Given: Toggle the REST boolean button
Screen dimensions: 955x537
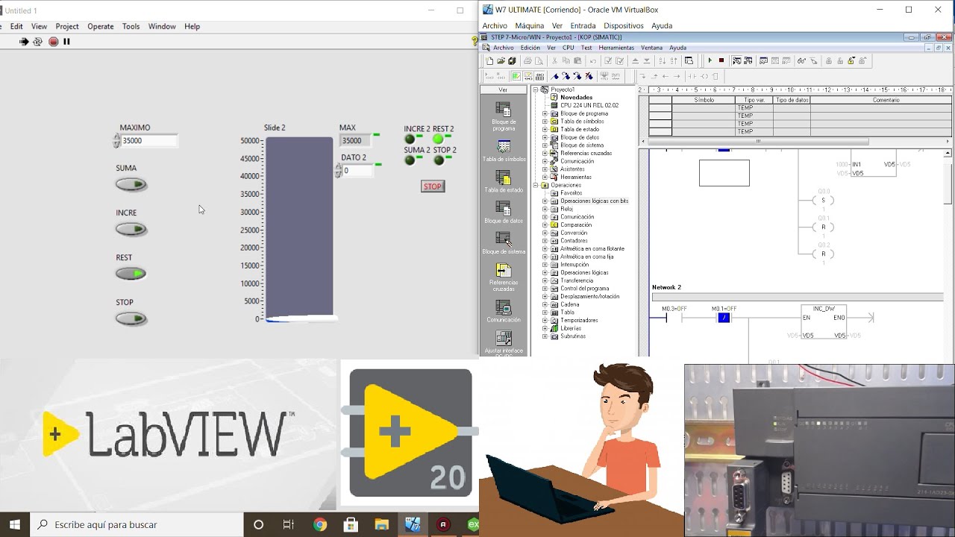Looking at the screenshot, I should [131, 274].
